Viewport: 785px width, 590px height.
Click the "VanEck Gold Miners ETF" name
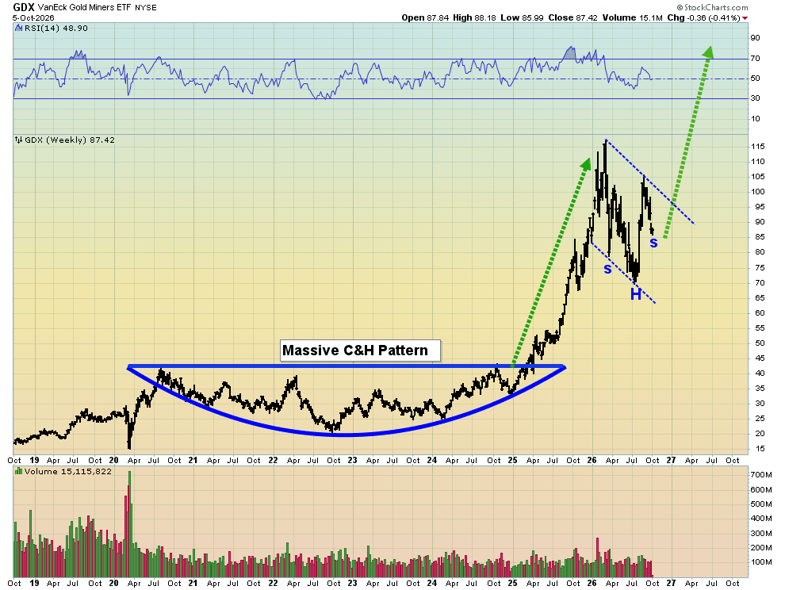(85, 7)
